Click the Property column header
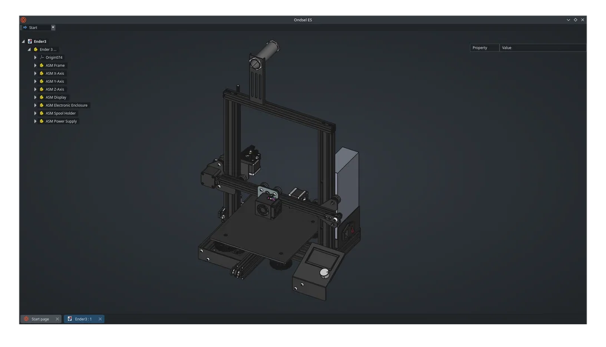Image resolution: width=606 pixels, height=347 pixels. [x=485, y=48]
